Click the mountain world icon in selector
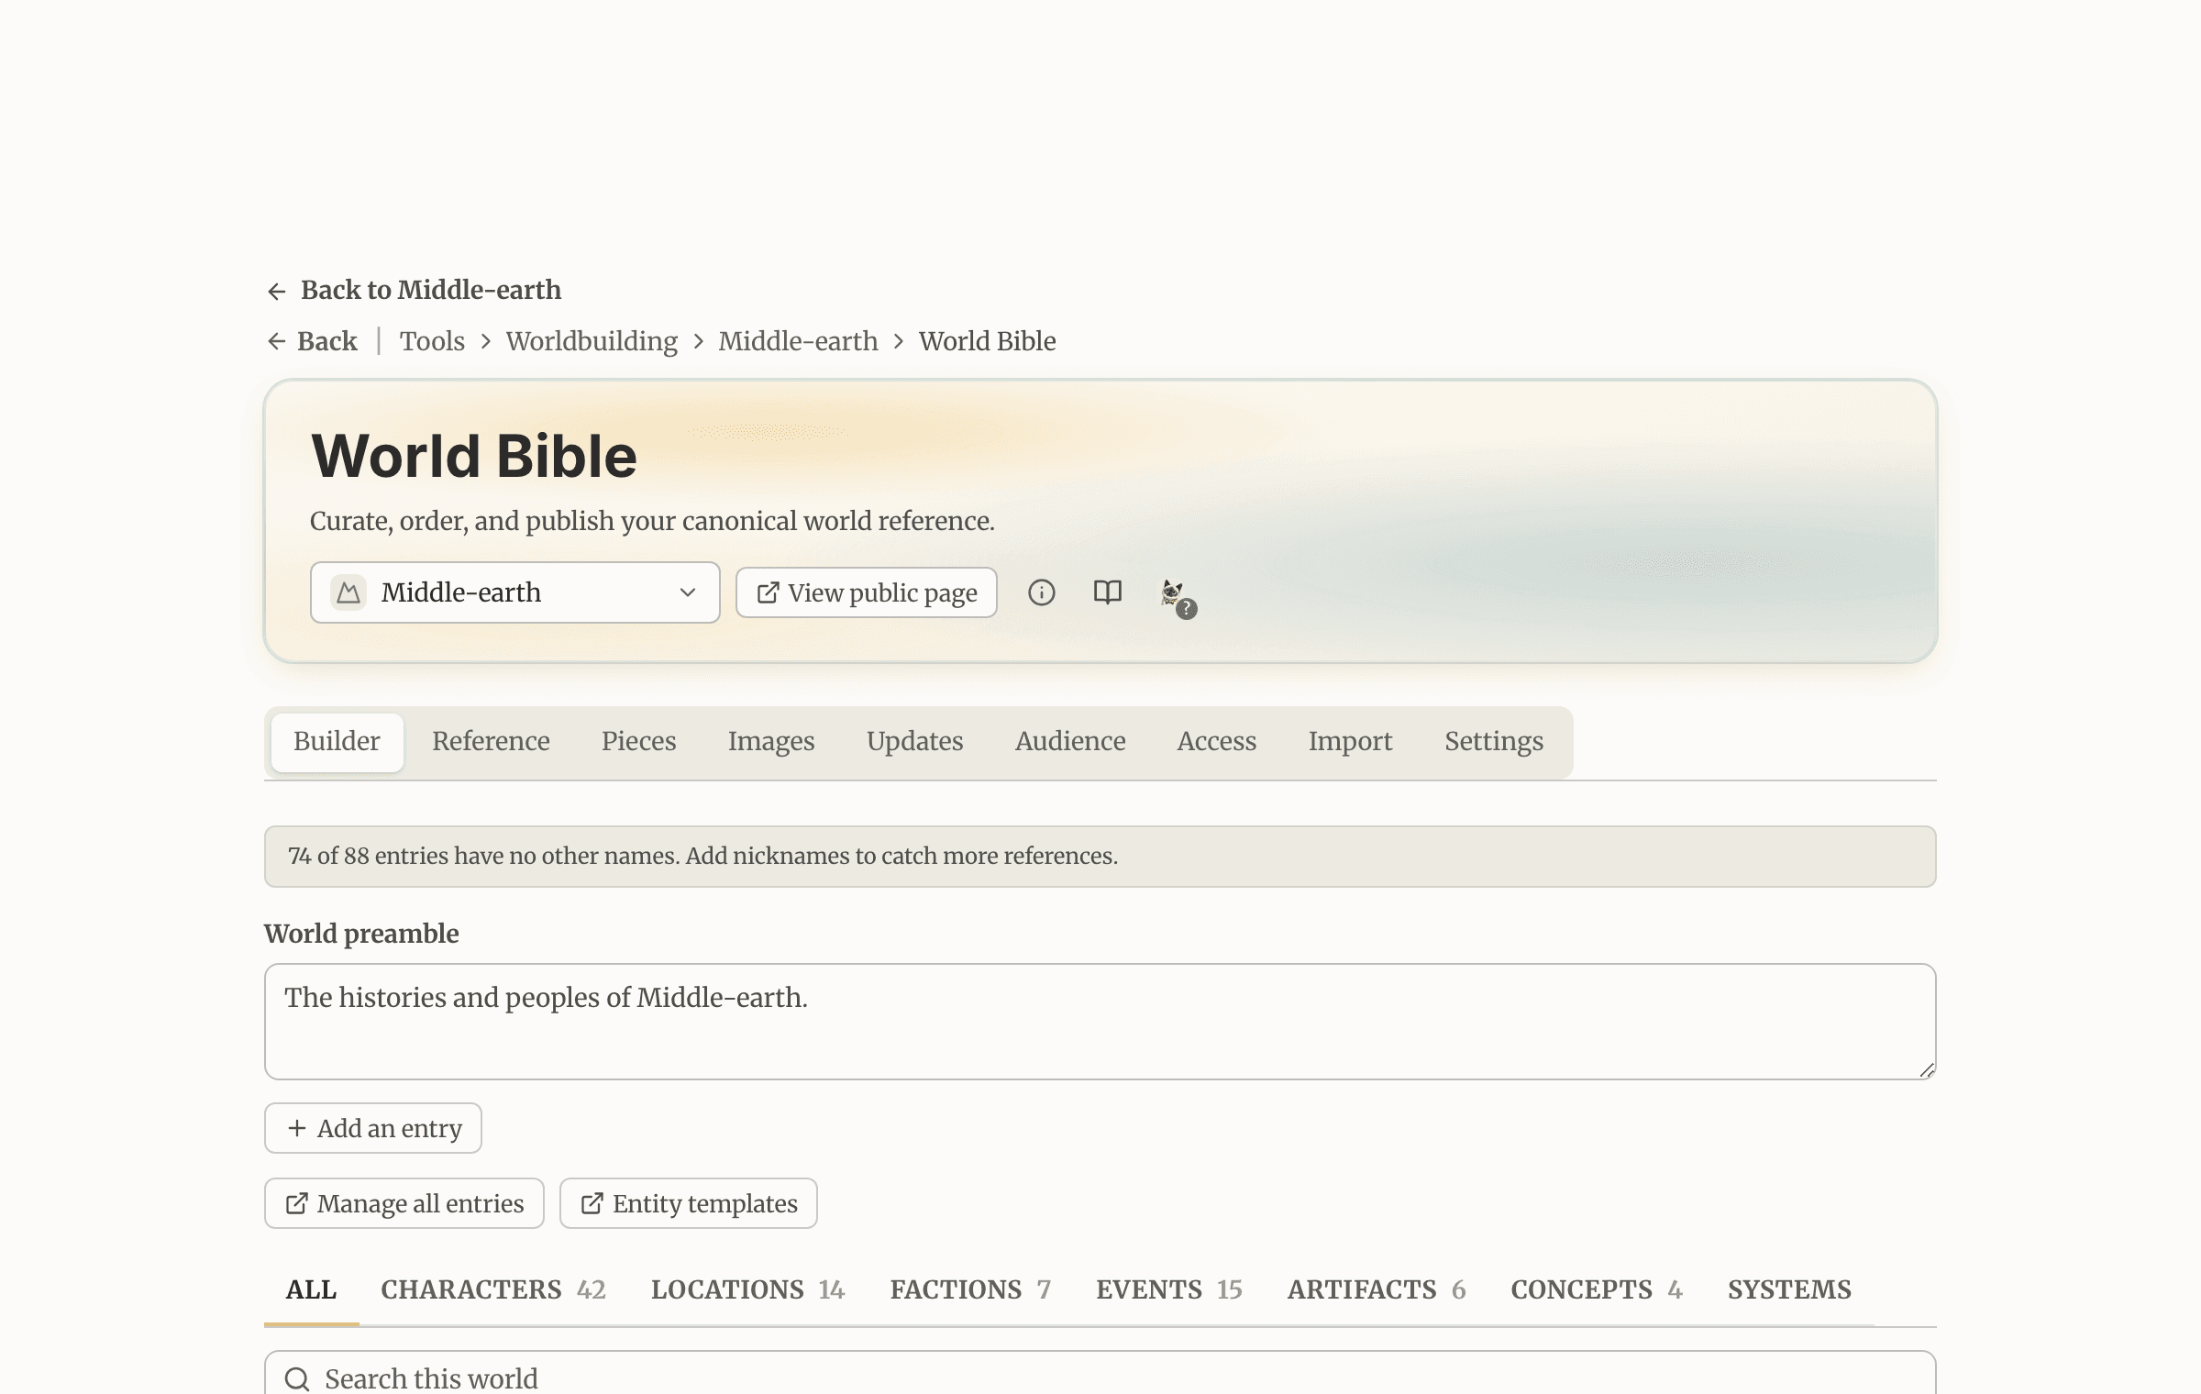The width and height of the screenshot is (2201, 1394). [x=348, y=592]
